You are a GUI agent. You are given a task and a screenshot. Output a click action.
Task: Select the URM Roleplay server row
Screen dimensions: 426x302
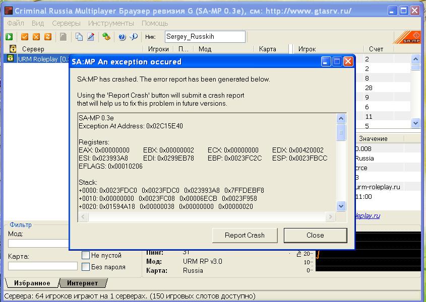(37, 59)
